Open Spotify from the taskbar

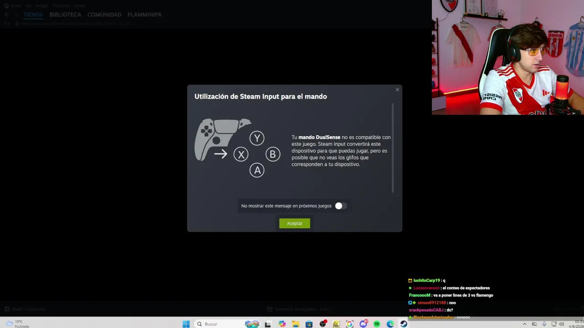(x=376, y=324)
